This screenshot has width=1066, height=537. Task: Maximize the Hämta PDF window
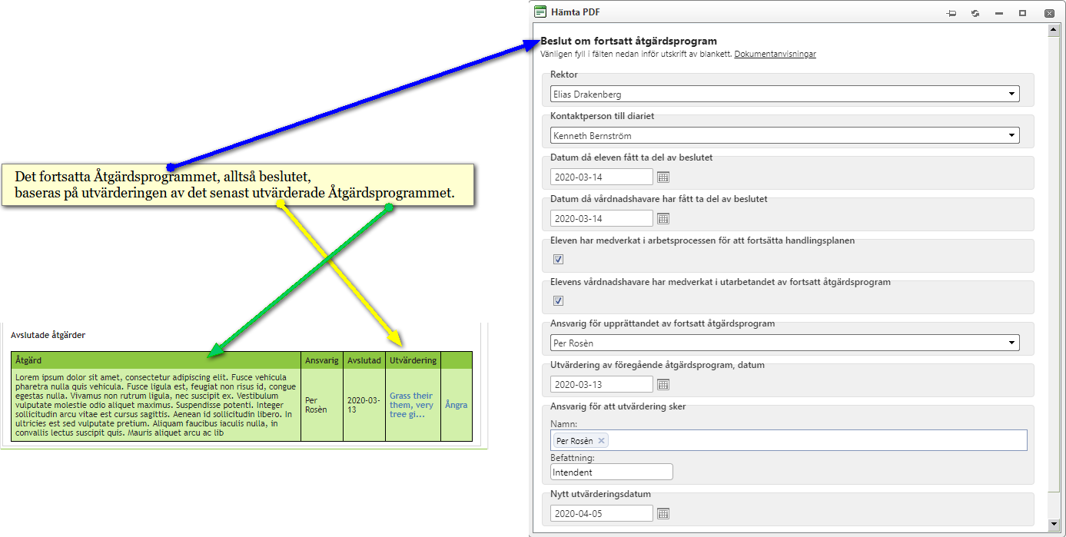click(x=1022, y=13)
